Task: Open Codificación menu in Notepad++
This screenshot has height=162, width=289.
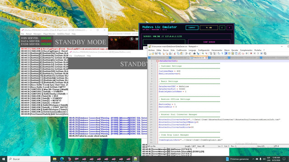Action: tap(182, 50)
